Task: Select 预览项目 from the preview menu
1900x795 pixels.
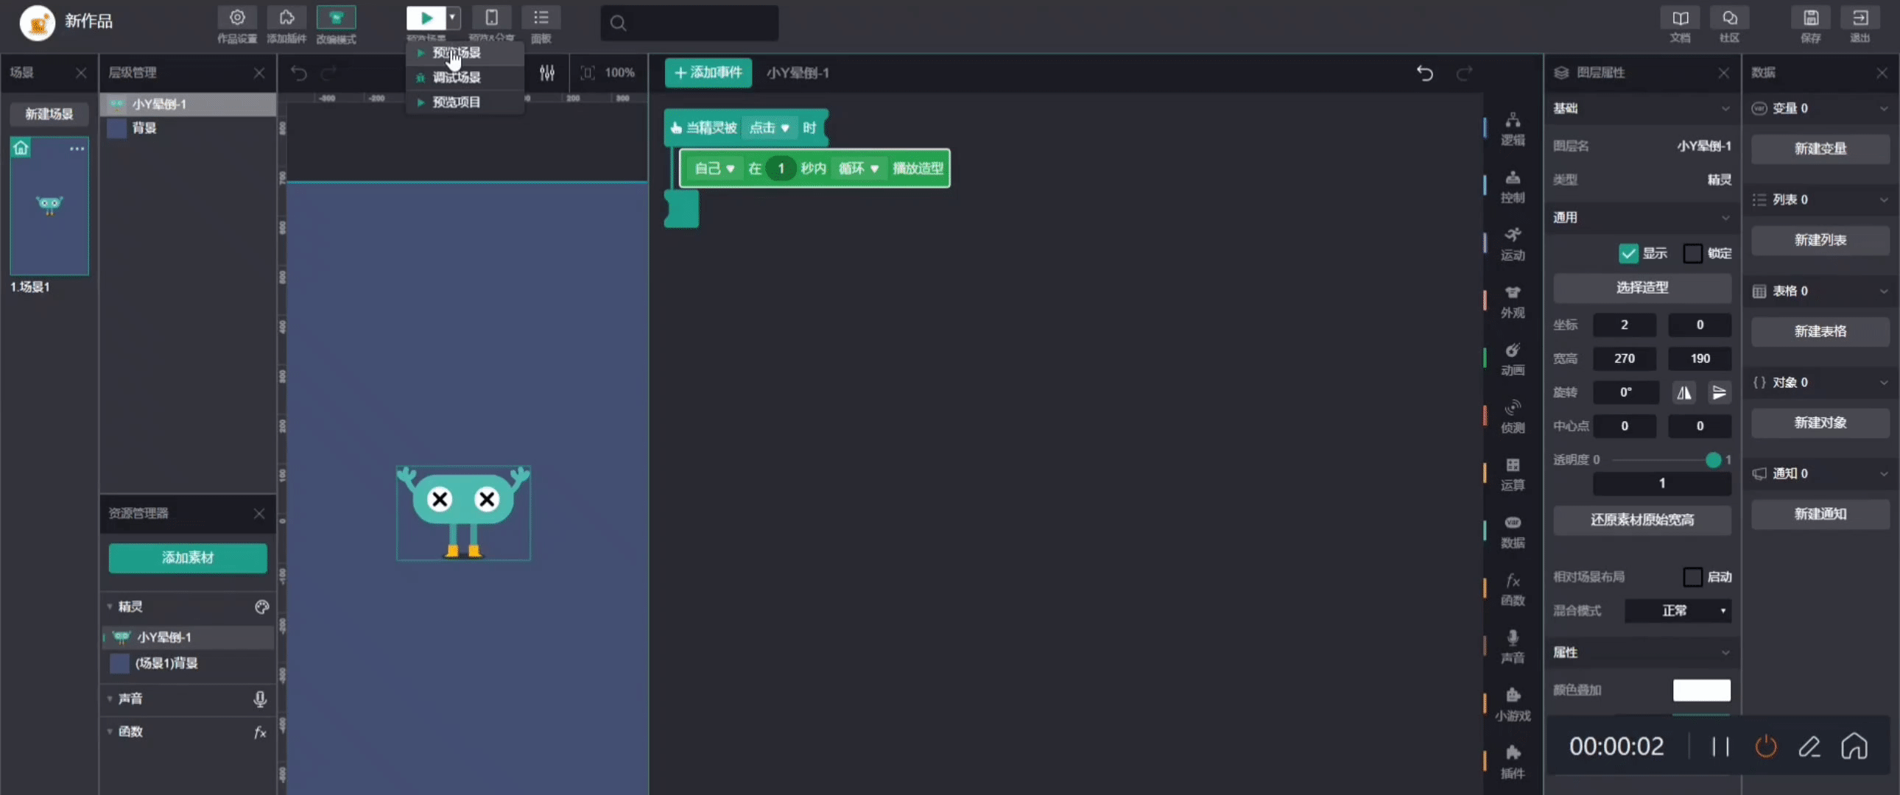Action: [x=456, y=102]
